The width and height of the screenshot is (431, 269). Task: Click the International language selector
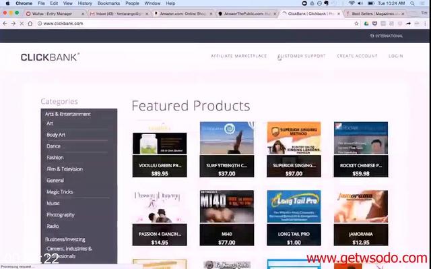[x=386, y=36]
